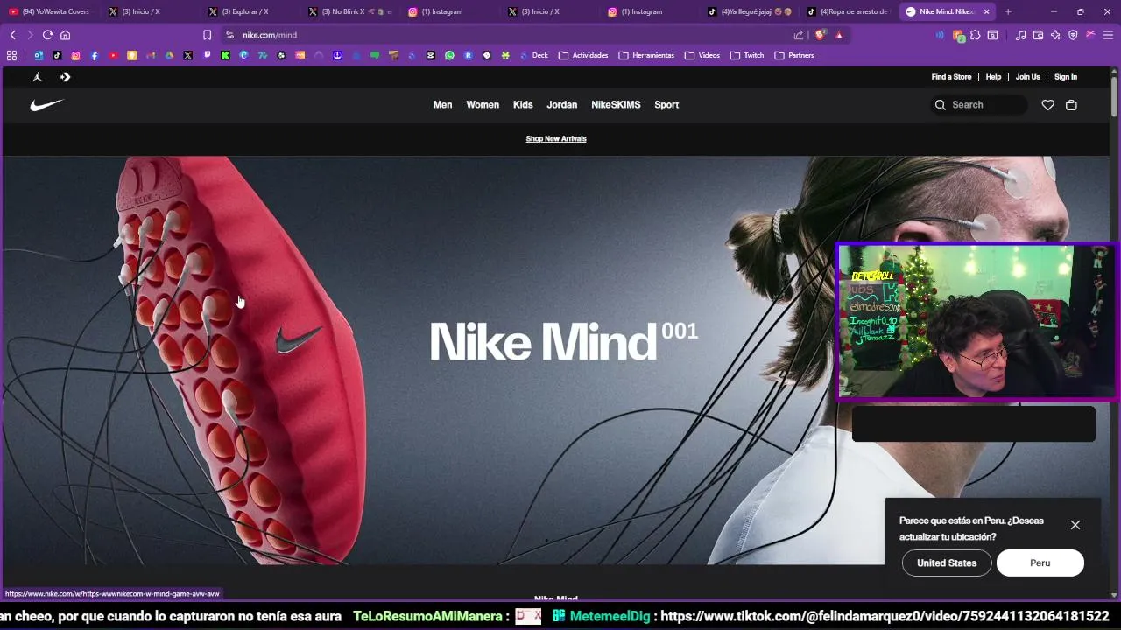The width and height of the screenshot is (1121, 630).
Task: Open the extensions puzzle icon
Action: 975,35
